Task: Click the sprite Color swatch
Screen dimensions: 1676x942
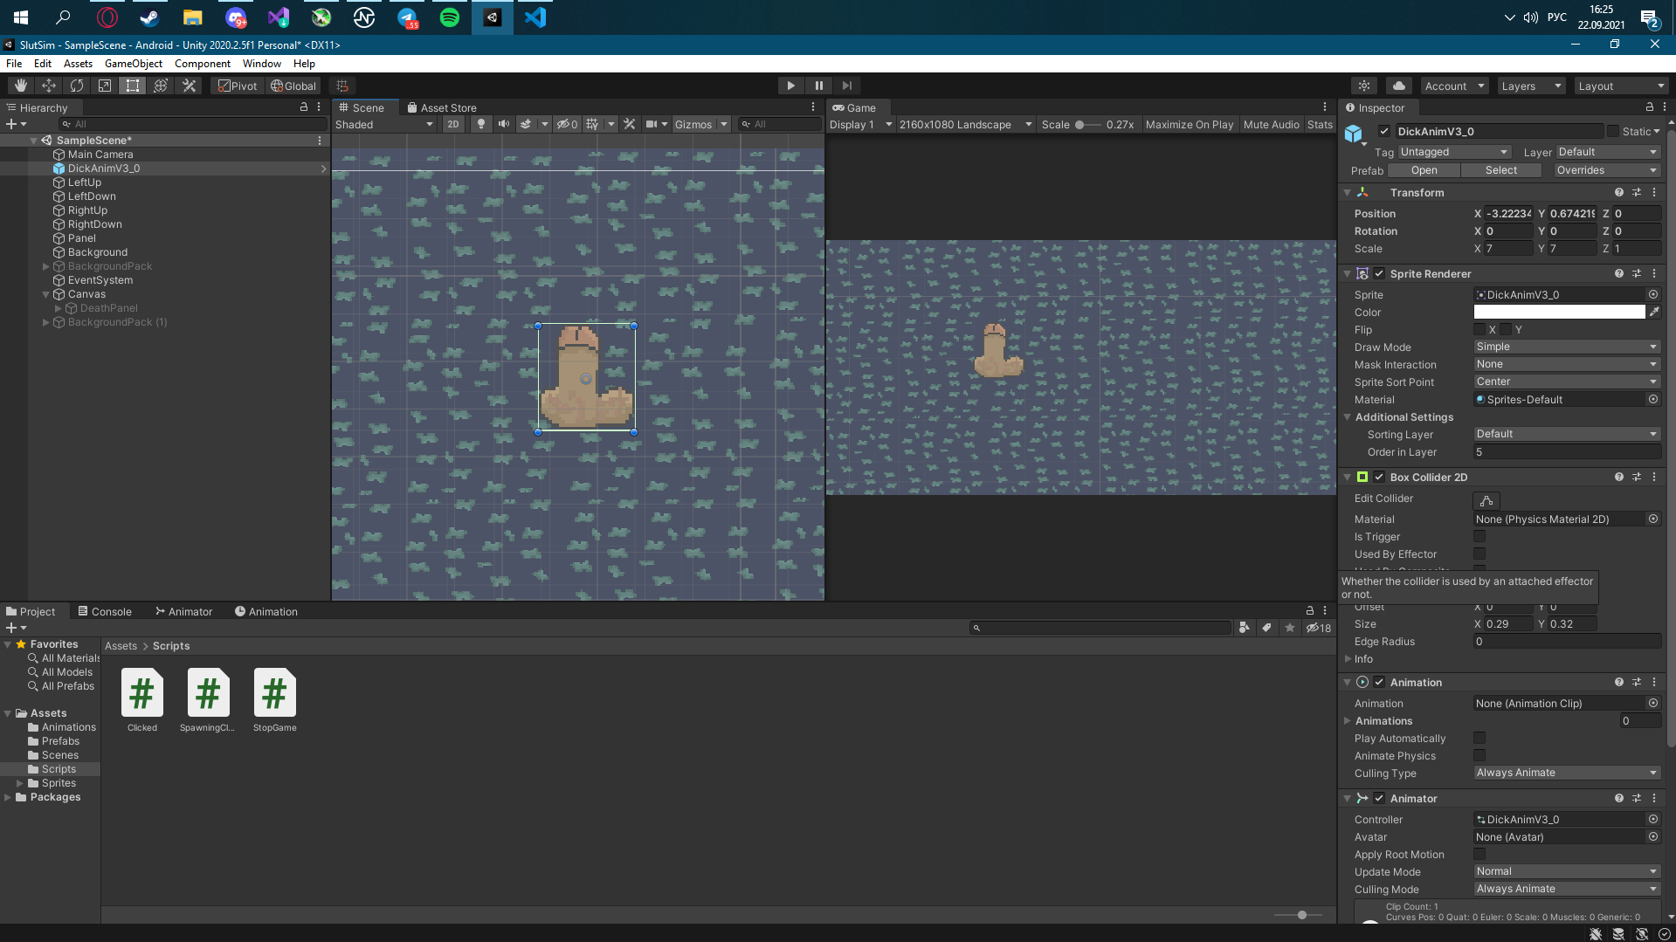Action: tap(1559, 313)
